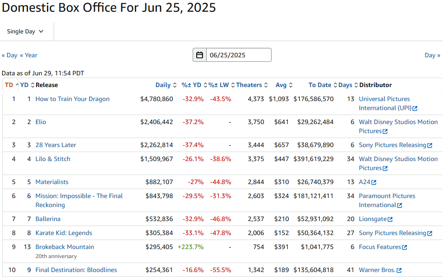Image resolution: width=443 pixels, height=277 pixels.
Task: Click external link icon in Lilo & Stitch distributor cell
Action: tap(385, 168)
